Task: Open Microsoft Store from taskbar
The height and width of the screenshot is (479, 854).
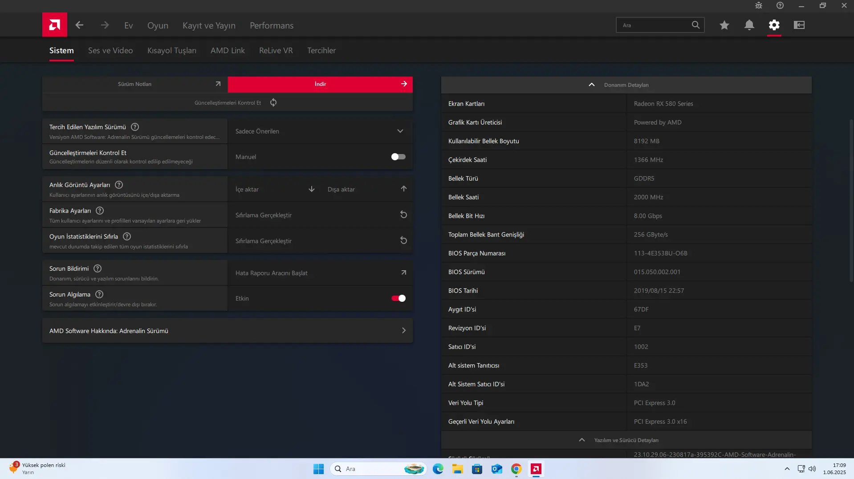Action: click(x=477, y=469)
